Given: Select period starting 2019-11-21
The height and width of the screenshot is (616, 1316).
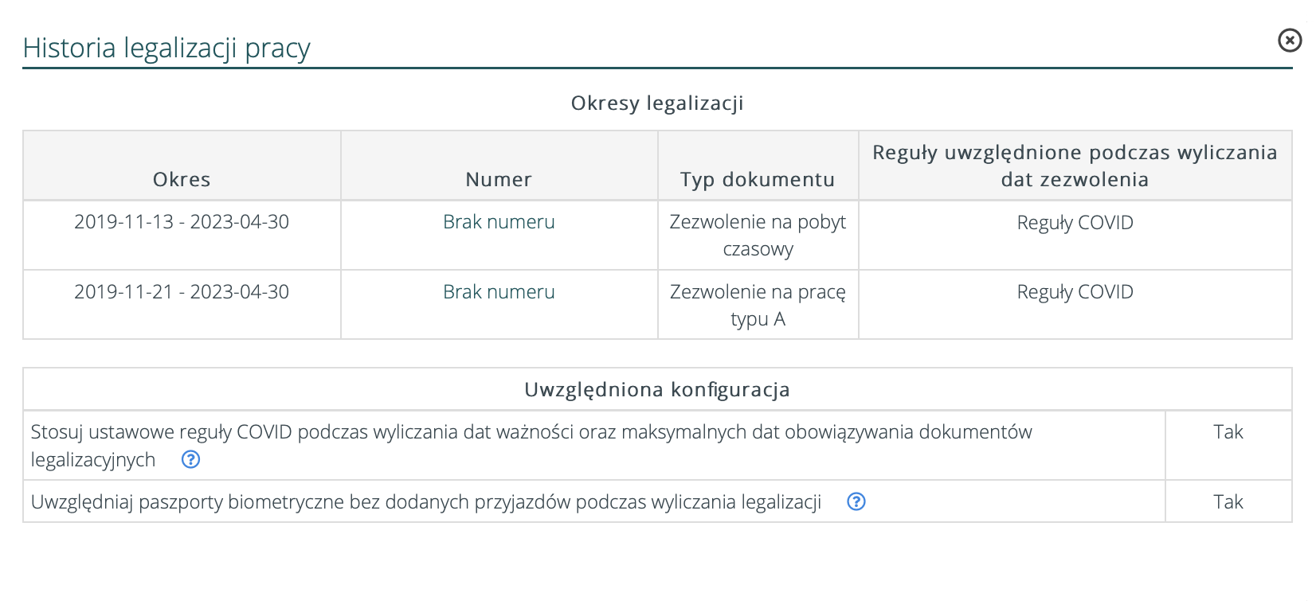Looking at the screenshot, I should [182, 292].
